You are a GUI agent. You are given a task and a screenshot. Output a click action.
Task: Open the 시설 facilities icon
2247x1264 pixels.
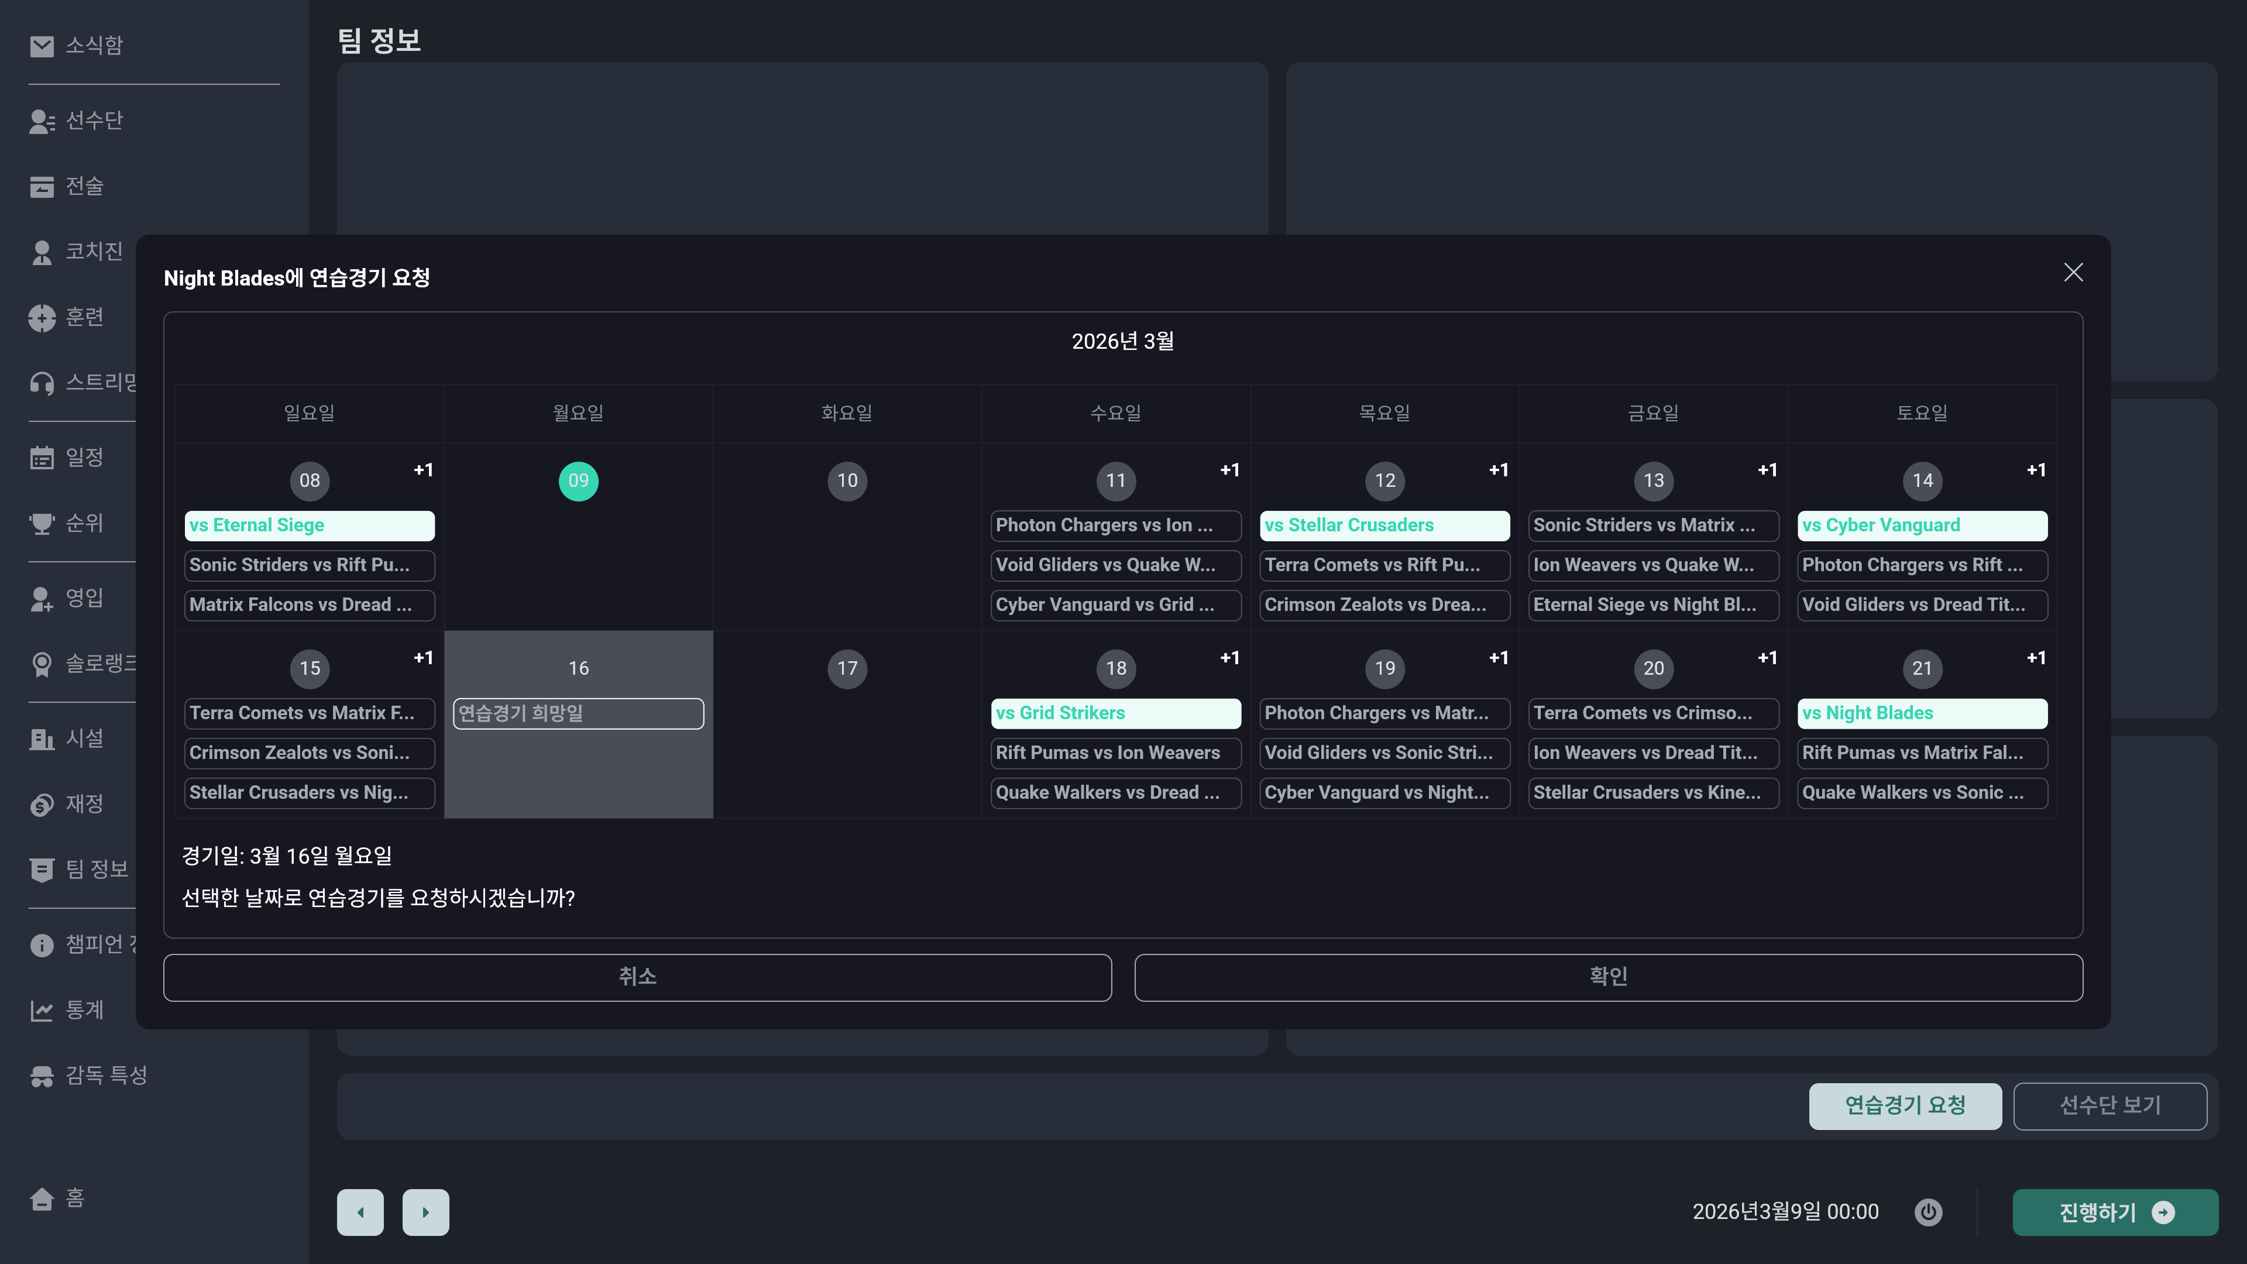(41, 739)
